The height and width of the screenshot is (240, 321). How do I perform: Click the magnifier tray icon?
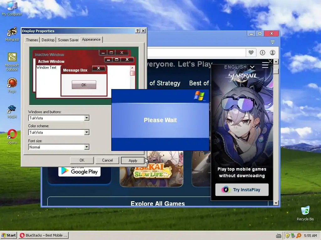pyautogui.click(x=299, y=236)
